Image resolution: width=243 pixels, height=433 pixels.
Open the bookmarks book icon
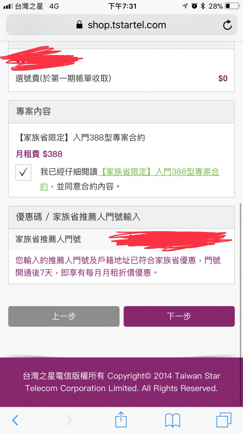tap(172, 420)
